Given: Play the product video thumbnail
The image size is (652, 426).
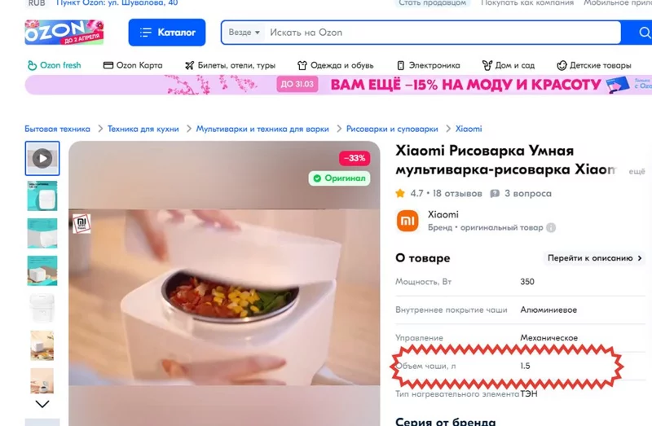Looking at the screenshot, I should (x=42, y=158).
